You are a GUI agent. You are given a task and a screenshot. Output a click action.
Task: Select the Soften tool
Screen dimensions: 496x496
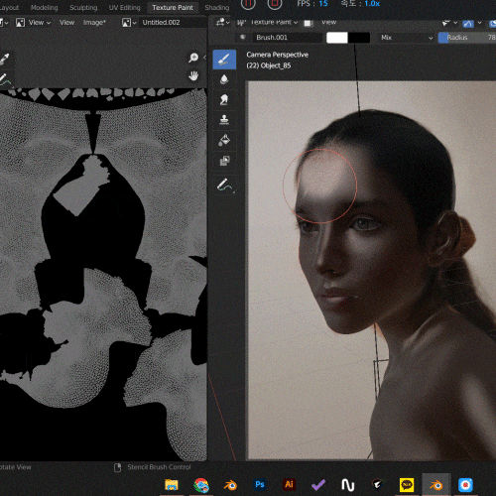click(224, 79)
